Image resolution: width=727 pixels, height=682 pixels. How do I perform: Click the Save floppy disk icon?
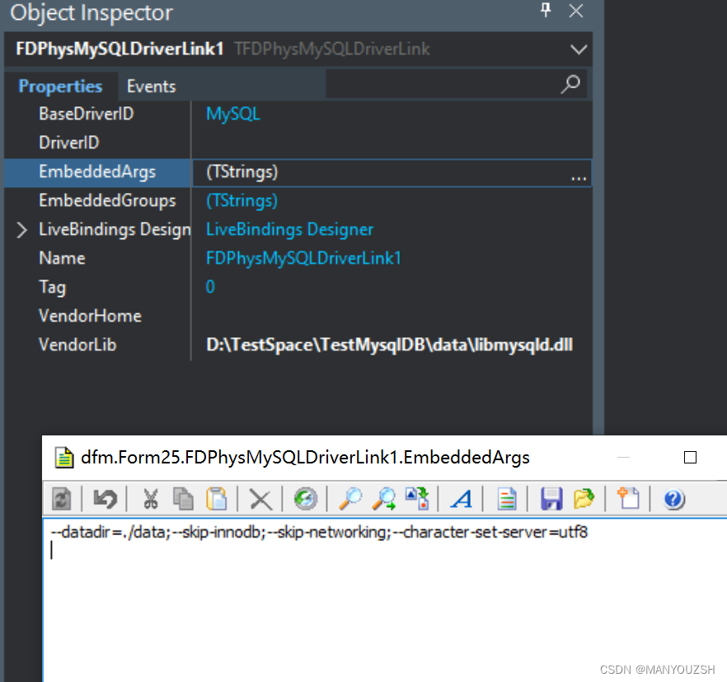point(551,499)
